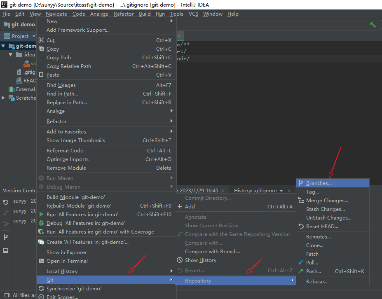Open the Project view dropdown arrow

pyautogui.click(x=34, y=36)
